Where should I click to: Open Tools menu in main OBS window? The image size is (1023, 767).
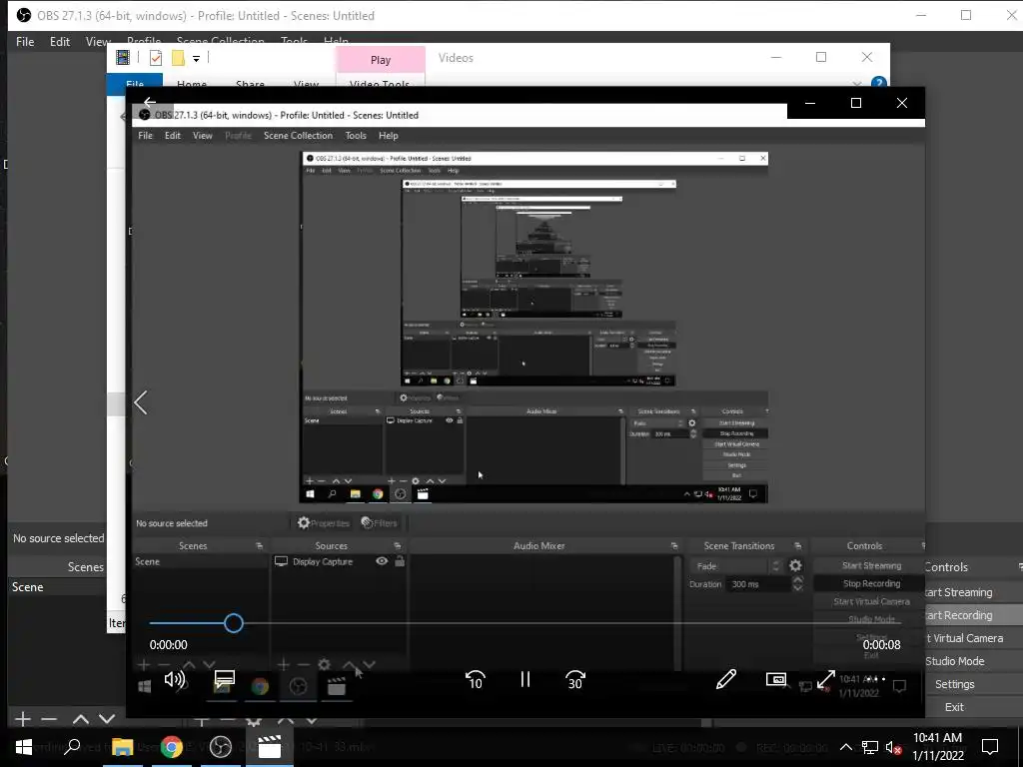click(294, 41)
